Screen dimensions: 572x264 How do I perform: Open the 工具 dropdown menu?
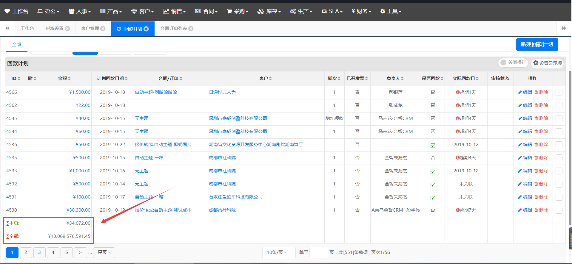391,11
